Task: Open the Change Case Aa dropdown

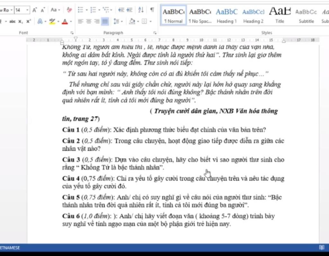Action: pyautogui.click(x=55, y=10)
